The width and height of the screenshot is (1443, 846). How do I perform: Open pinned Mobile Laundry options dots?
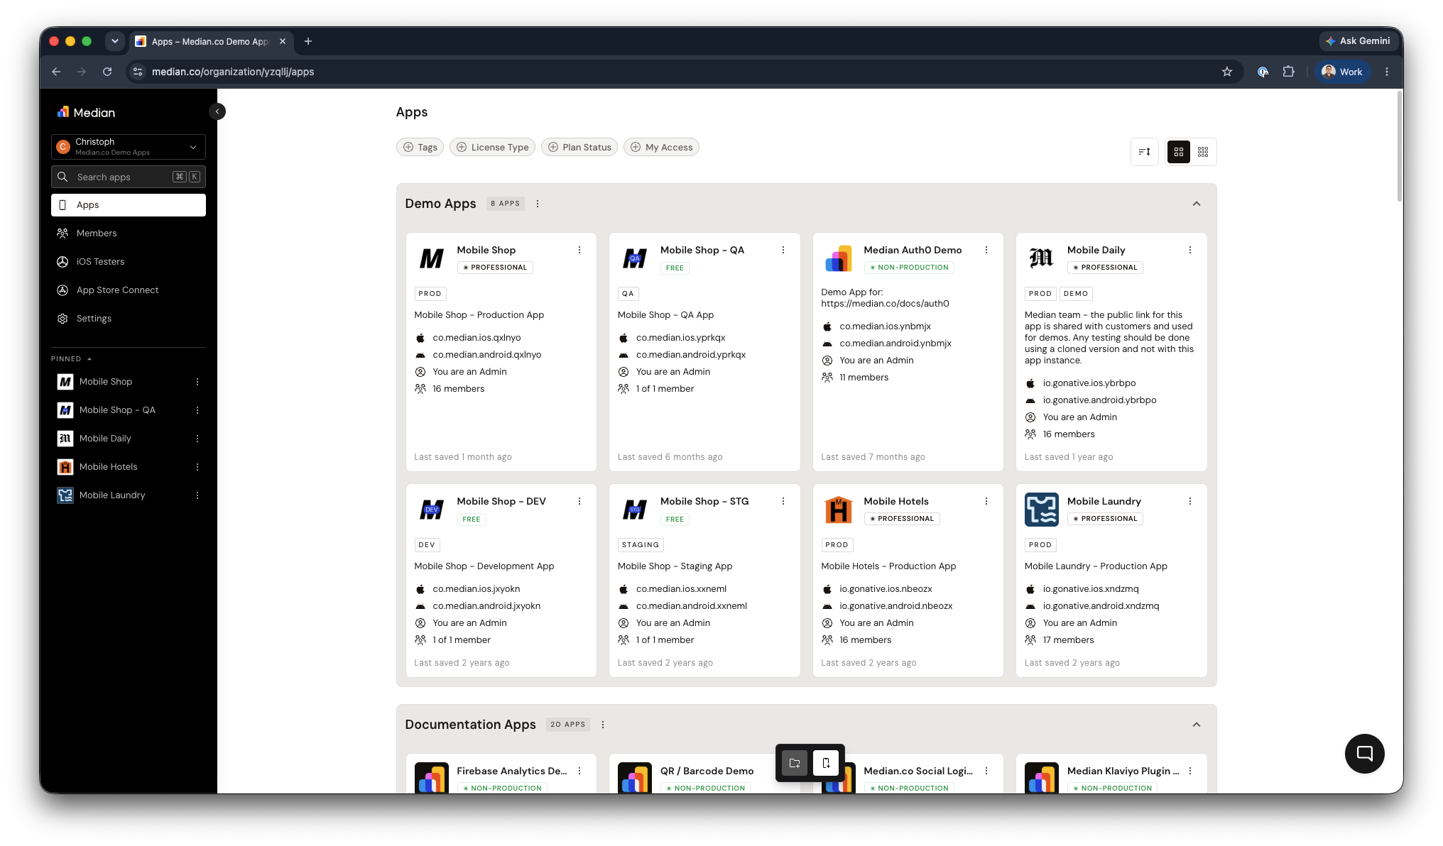pyautogui.click(x=197, y=495)
